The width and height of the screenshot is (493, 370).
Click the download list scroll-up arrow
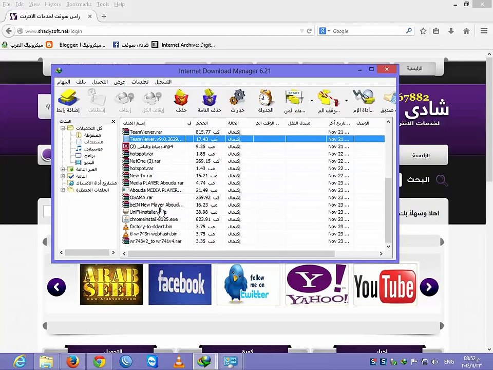388,122
